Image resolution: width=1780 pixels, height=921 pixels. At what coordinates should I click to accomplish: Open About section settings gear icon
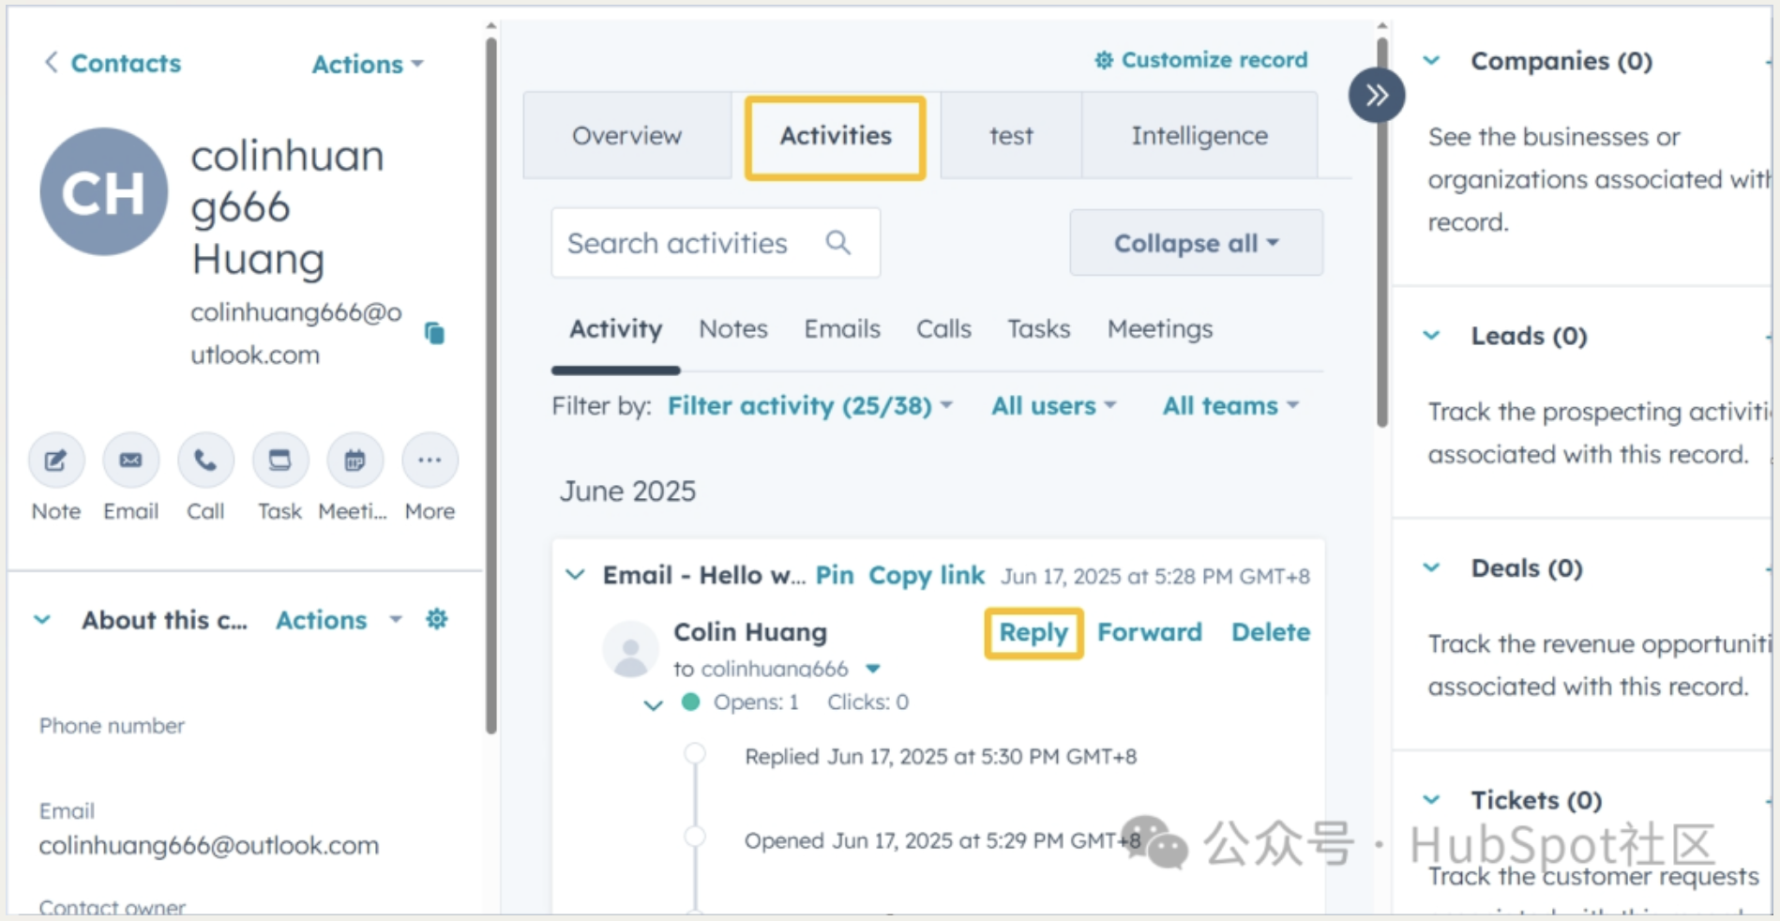[x=437, y=619]
